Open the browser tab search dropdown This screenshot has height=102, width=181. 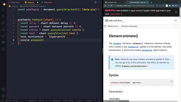tap(179, 2)
